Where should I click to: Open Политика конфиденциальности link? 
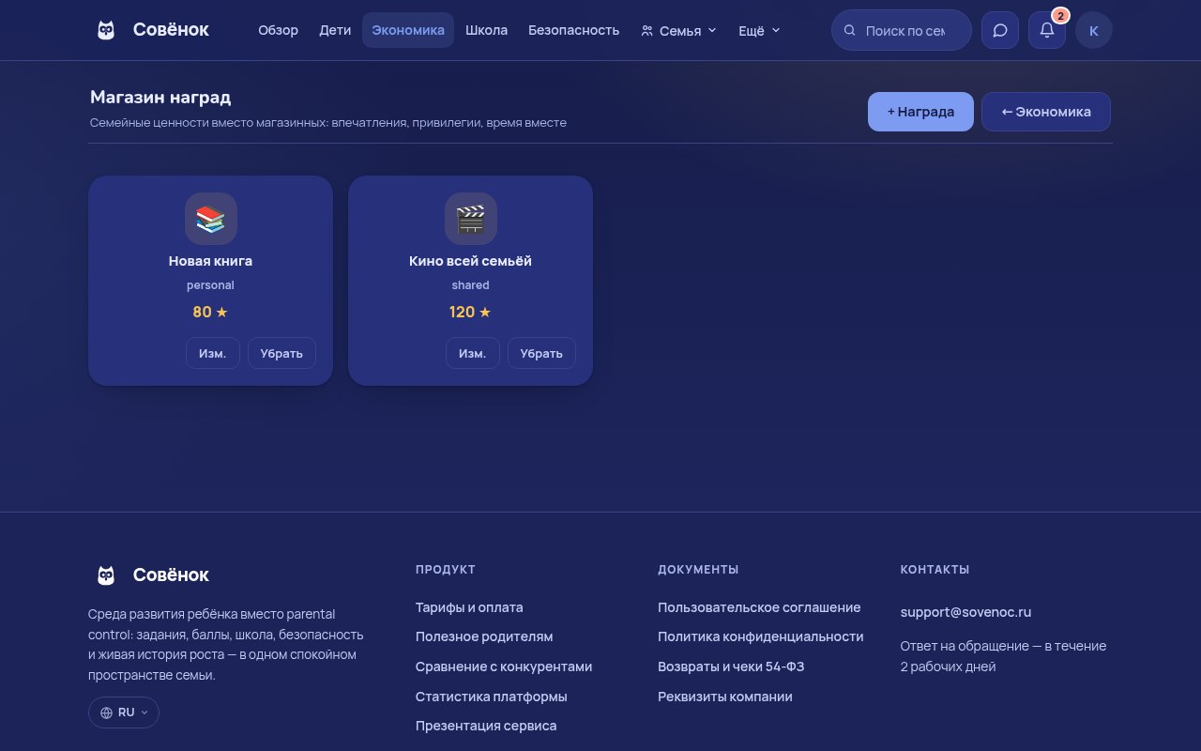tap(761, 636)
